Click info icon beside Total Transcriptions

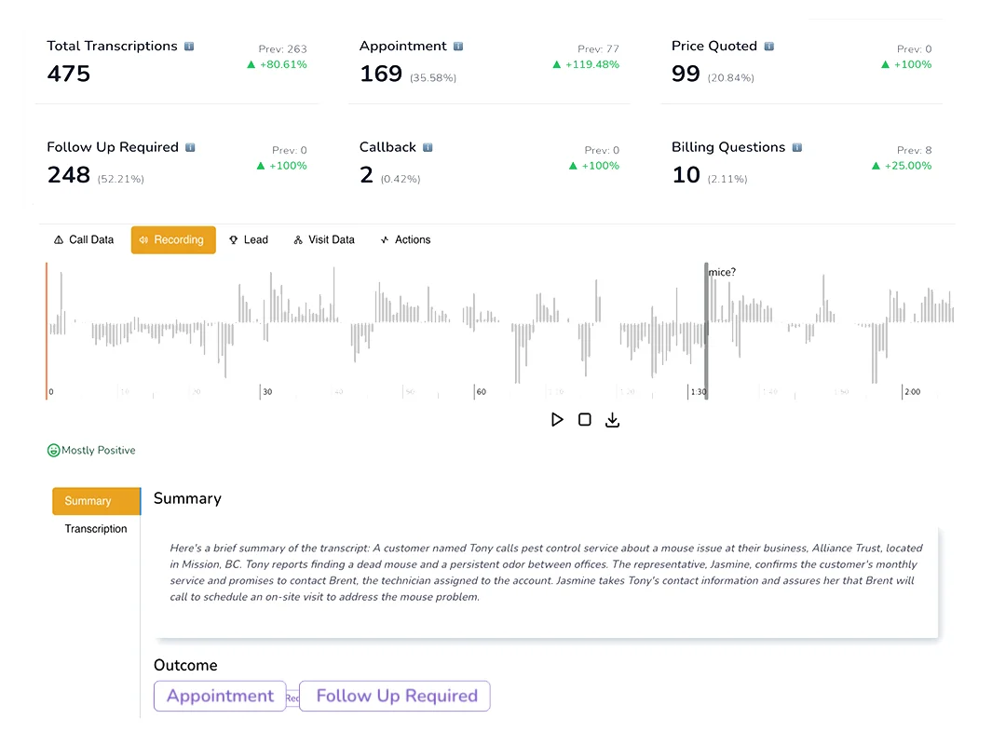click(189, 46)
